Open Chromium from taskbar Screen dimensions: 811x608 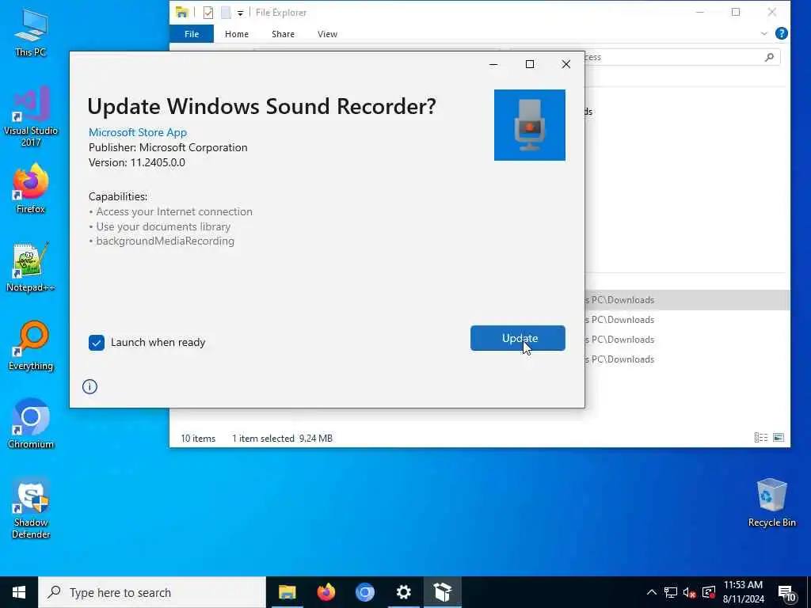[x=364, y=592]
